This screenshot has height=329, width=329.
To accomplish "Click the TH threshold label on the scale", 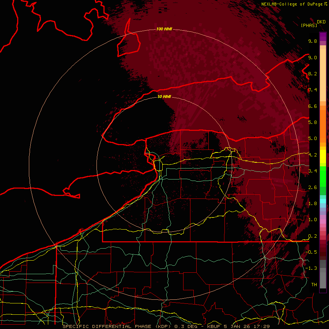I will 314,284.
